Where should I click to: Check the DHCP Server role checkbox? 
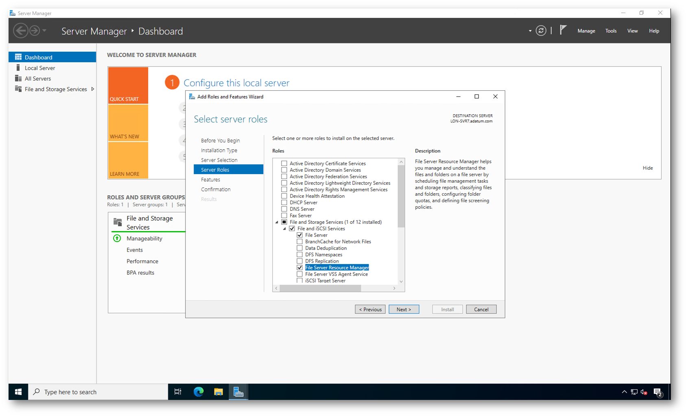284,203
